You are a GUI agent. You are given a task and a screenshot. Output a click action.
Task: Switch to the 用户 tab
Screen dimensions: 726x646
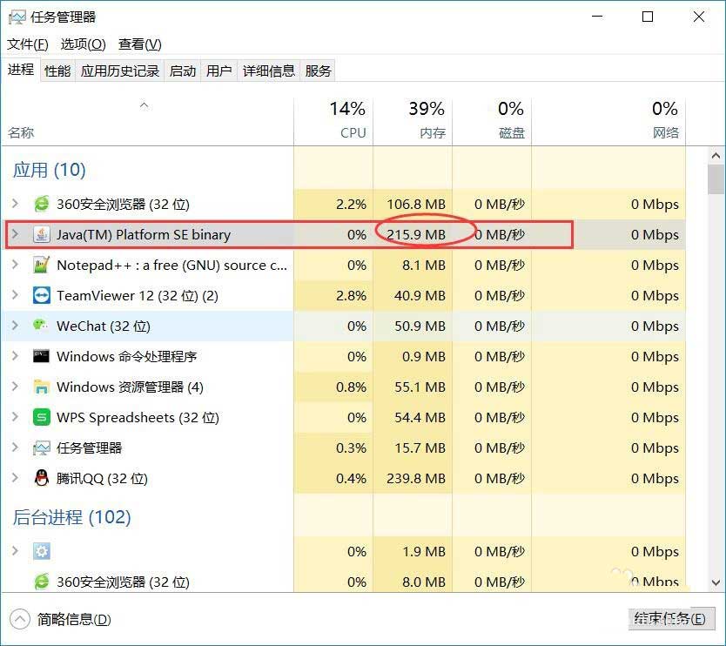click(219, 71)
